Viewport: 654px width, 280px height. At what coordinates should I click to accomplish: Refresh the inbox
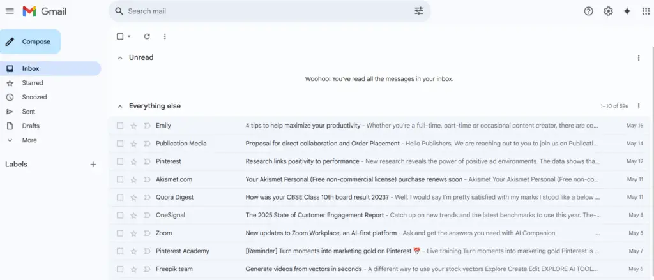click(147, 36)
